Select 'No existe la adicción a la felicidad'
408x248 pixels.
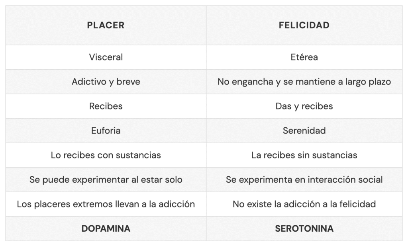[304, 204]
